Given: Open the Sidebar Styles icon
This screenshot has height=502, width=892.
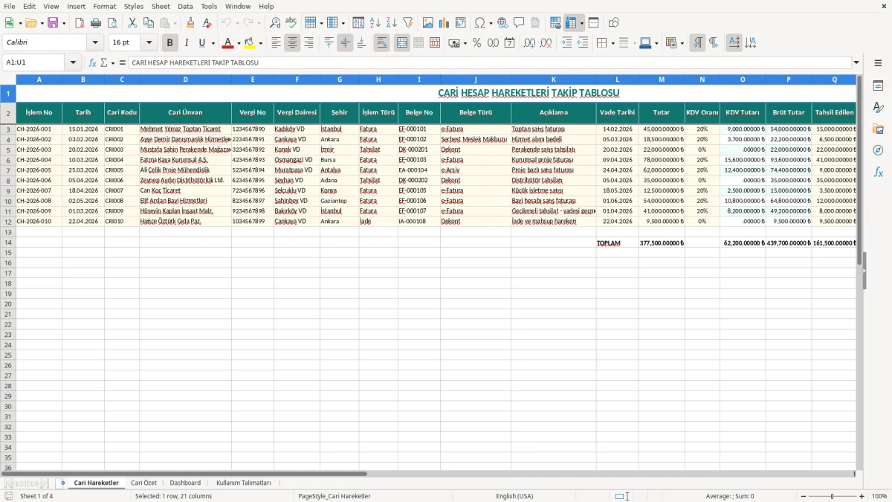Looking at the screenshot, I should [x=878, y=107].
